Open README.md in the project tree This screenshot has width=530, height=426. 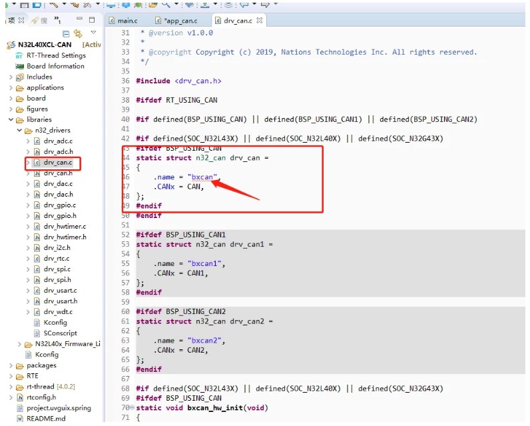pos(45,419)
